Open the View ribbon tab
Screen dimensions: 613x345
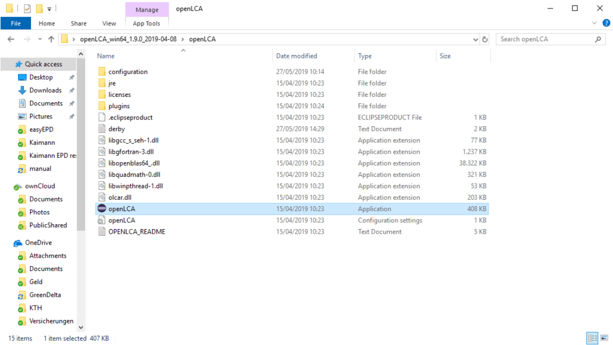point(109,23)
